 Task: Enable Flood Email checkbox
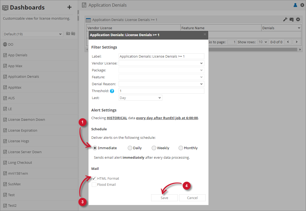[x=94, y=184]
